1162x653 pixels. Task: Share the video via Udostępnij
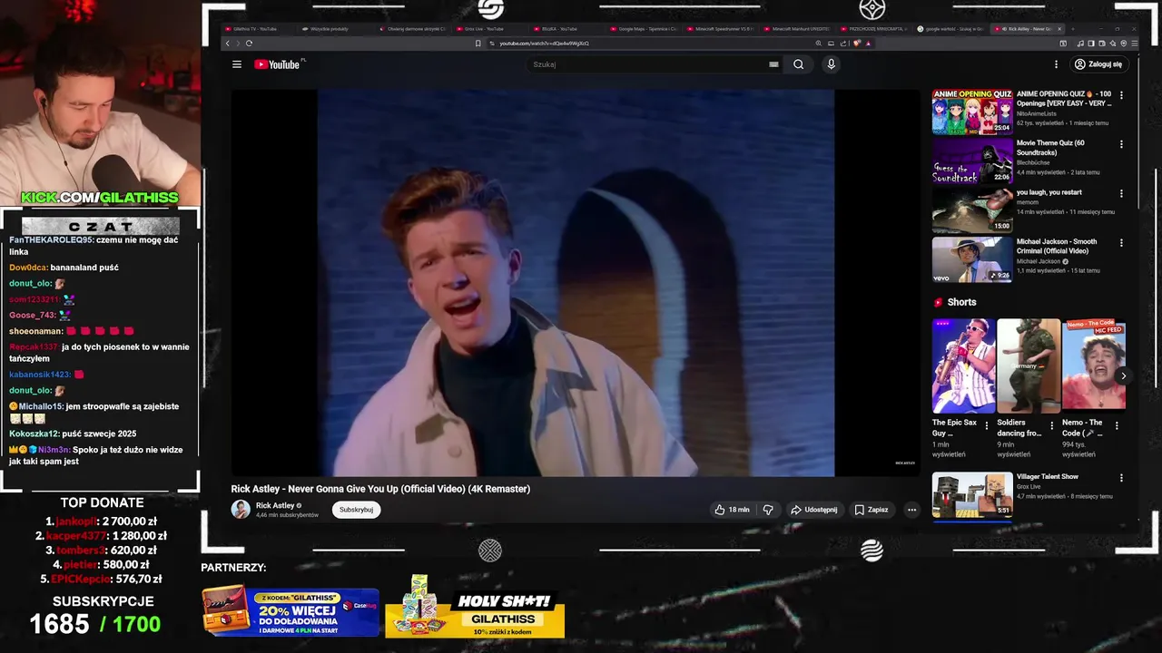tap(813, 510)
